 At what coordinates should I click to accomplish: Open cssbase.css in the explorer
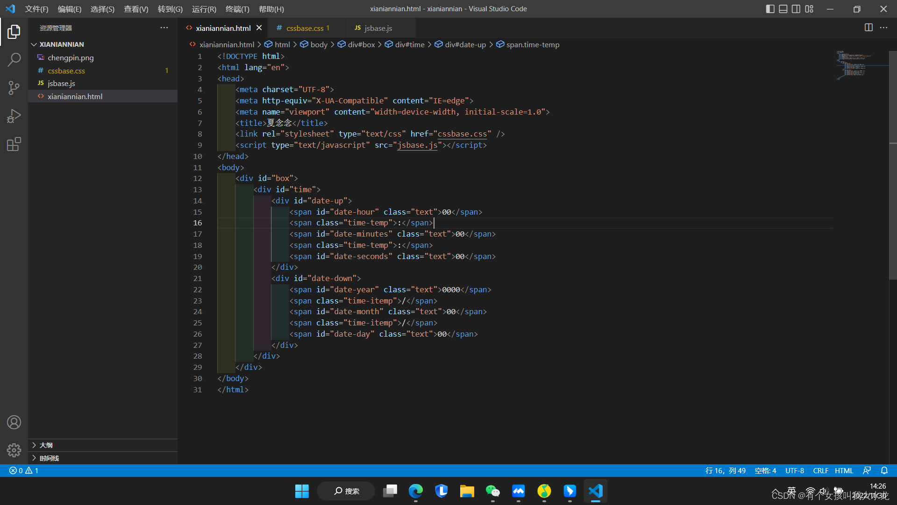[103, 71]
